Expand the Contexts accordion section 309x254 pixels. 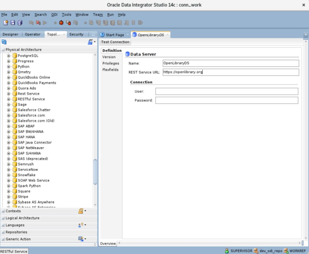click(x=3, y=211)
